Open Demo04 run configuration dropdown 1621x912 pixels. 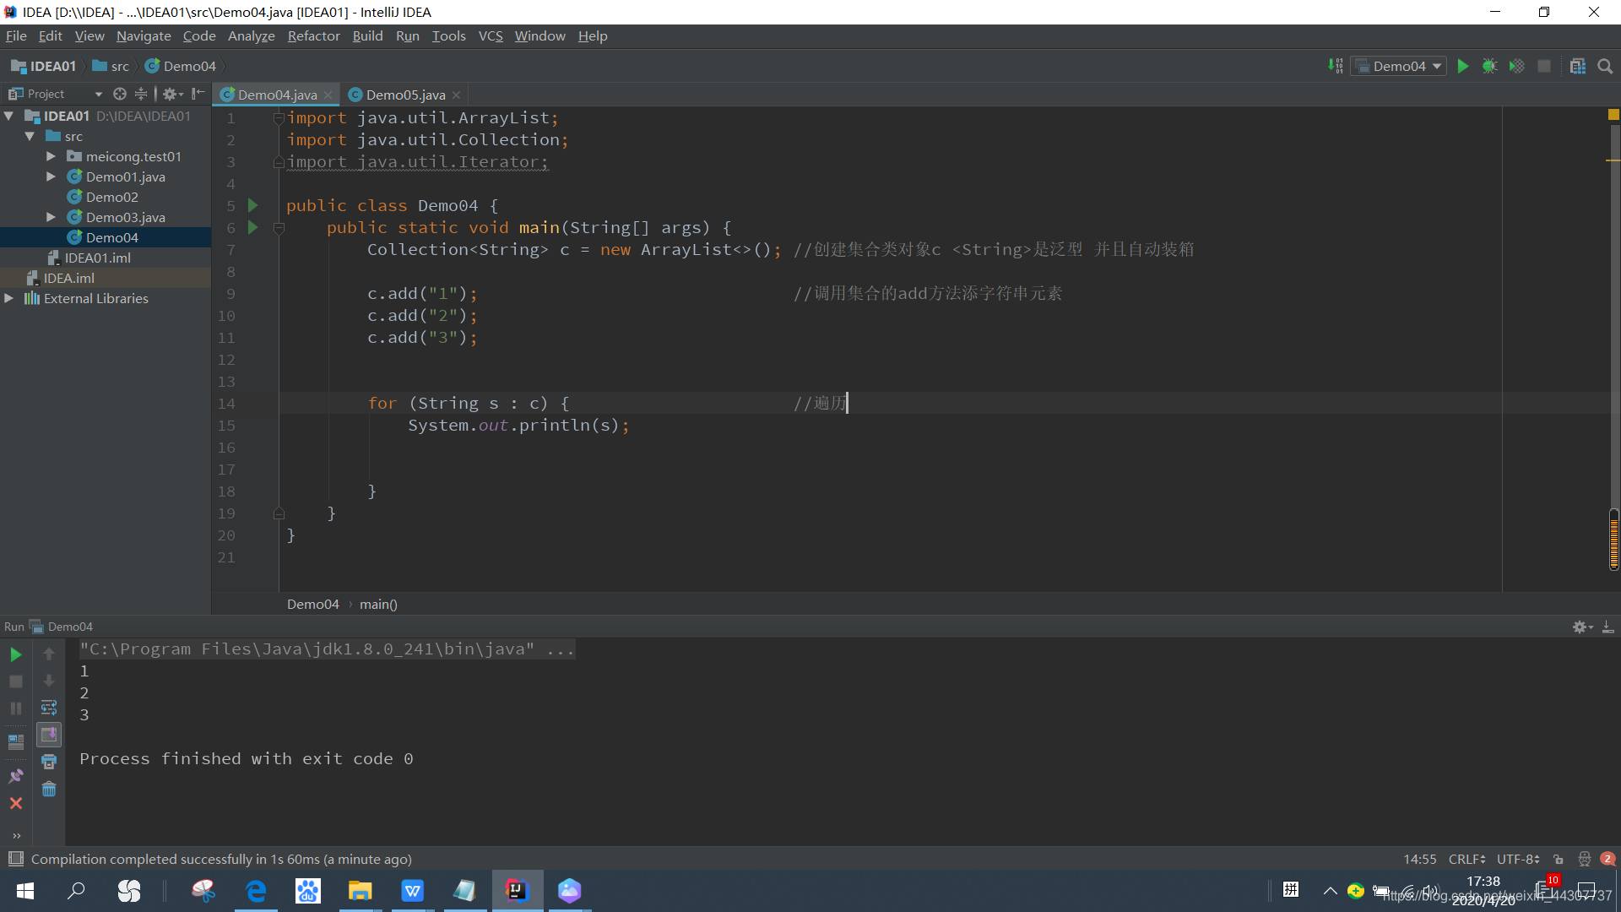click(x=1399, y=66)
